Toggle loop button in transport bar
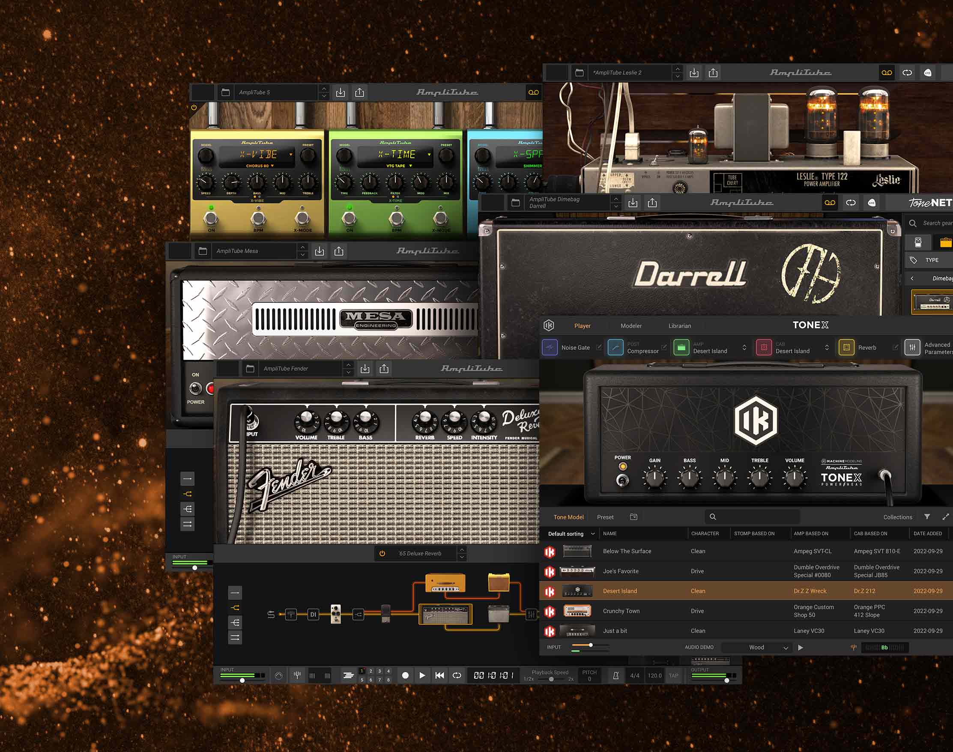This screenshot has height=752, width=953. [x=457, y=675]
